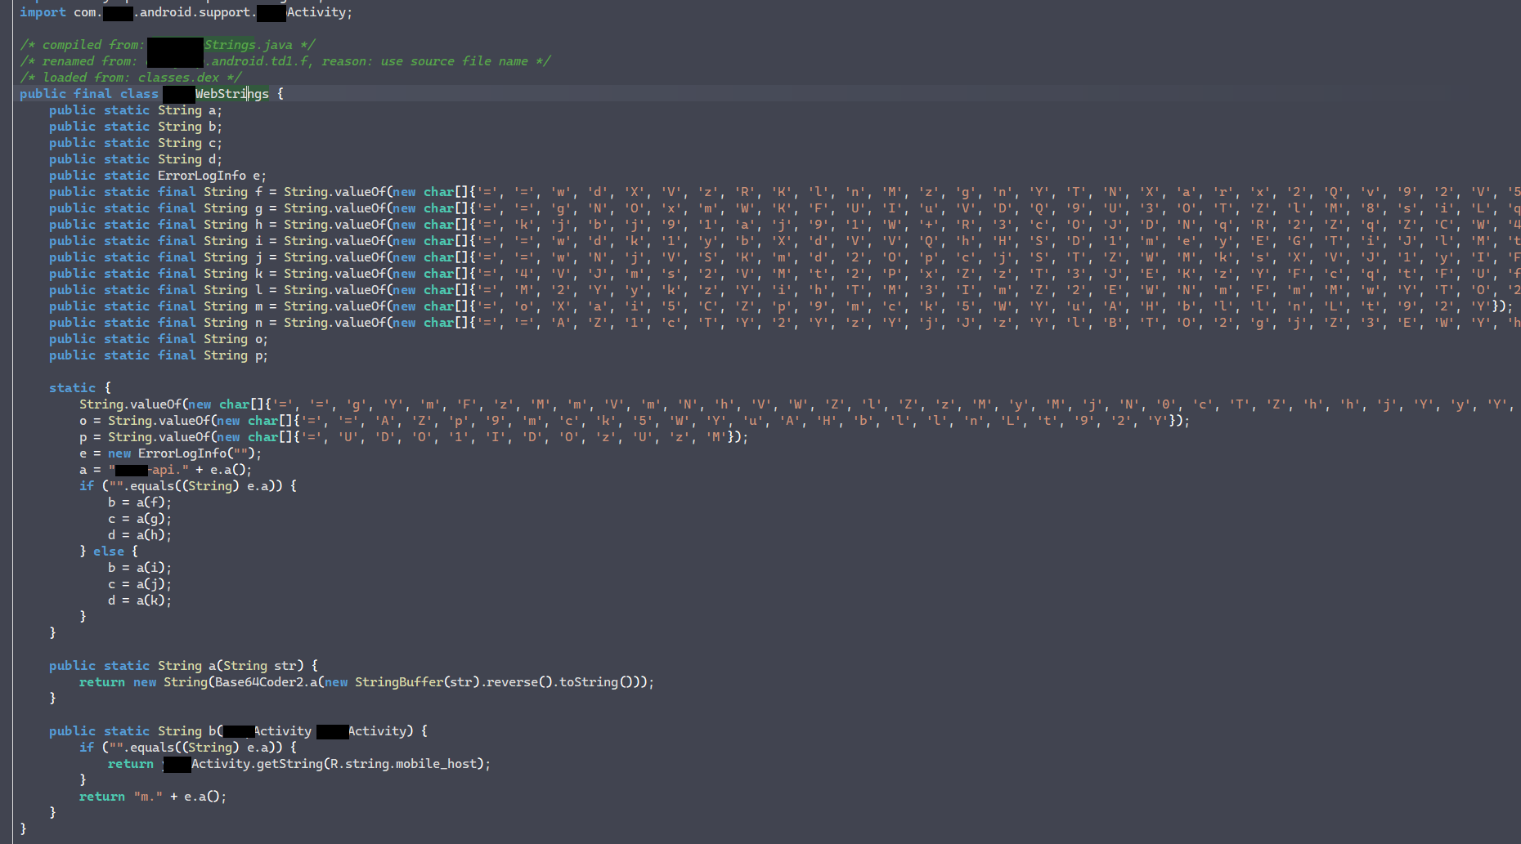Click 'o = String.valueOf' assignment in static block
The image size is (1521, 844).
(145, 421)
